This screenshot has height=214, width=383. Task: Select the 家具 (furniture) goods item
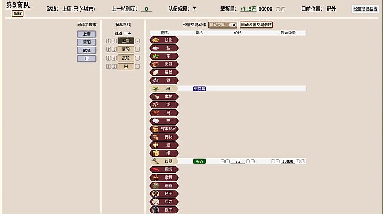pos(164,177)
